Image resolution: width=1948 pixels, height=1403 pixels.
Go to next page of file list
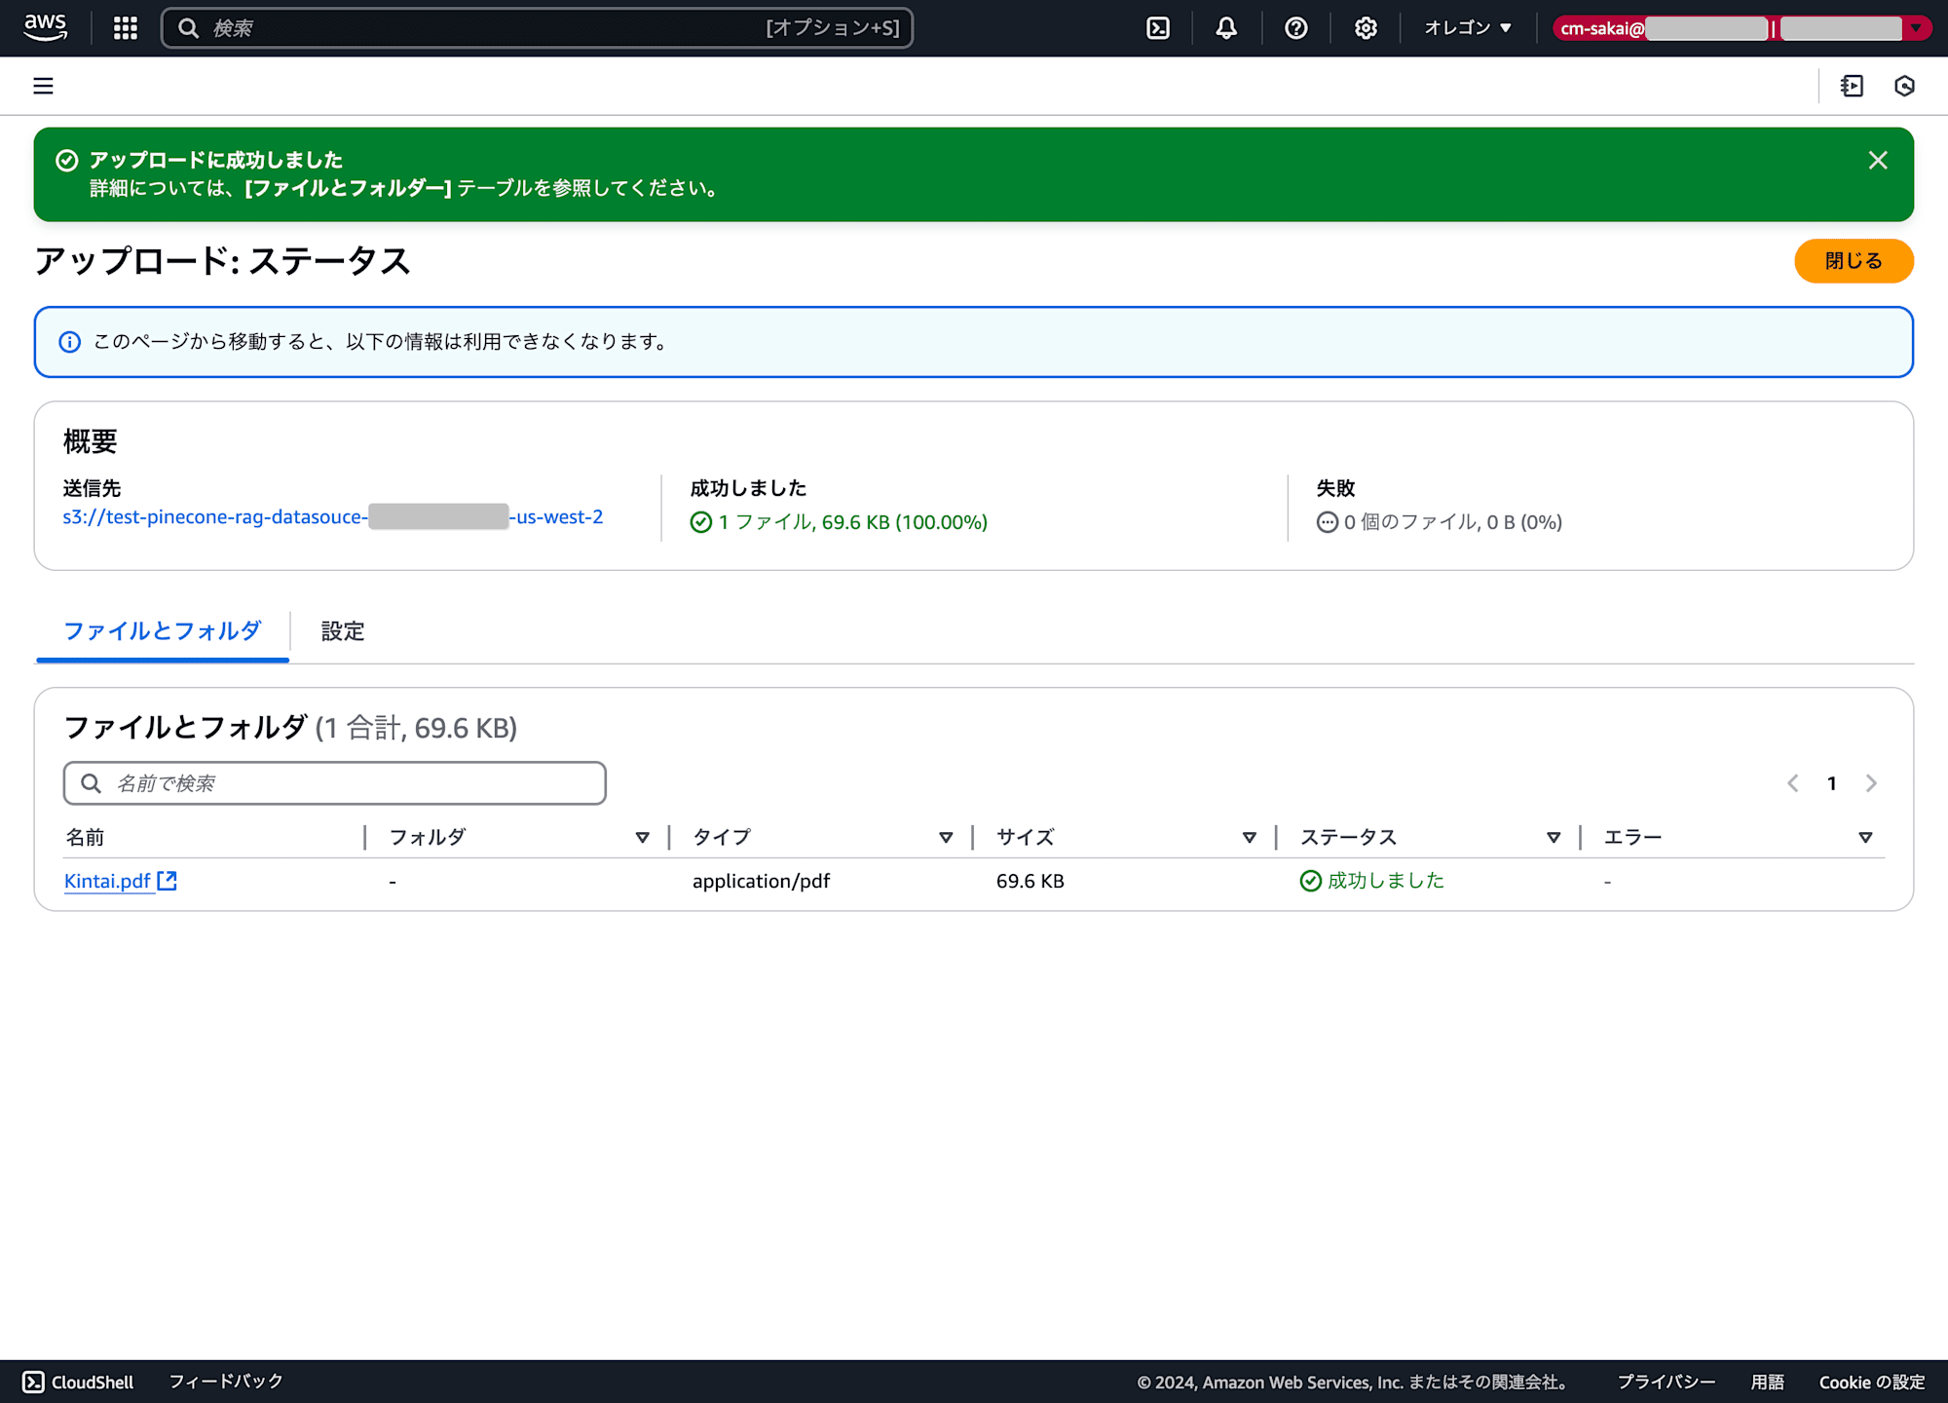pos(1871,783)
